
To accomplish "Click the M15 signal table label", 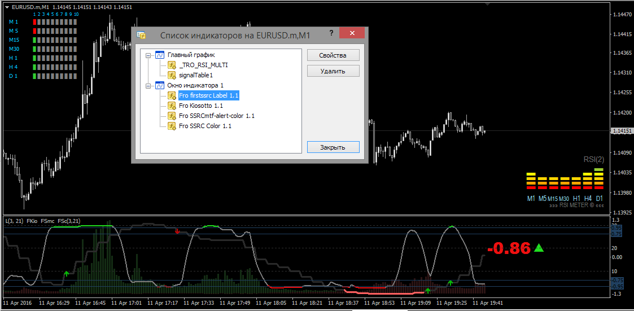I will [x=14, y=40].
